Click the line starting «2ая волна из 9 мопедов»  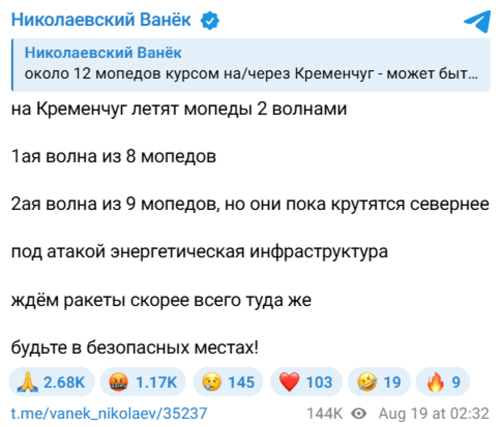(250, 205)
